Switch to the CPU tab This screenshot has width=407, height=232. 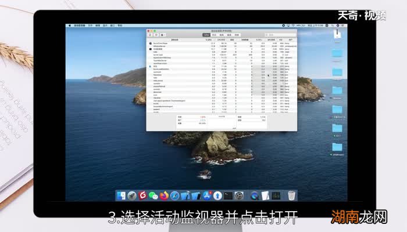point(206,35)
